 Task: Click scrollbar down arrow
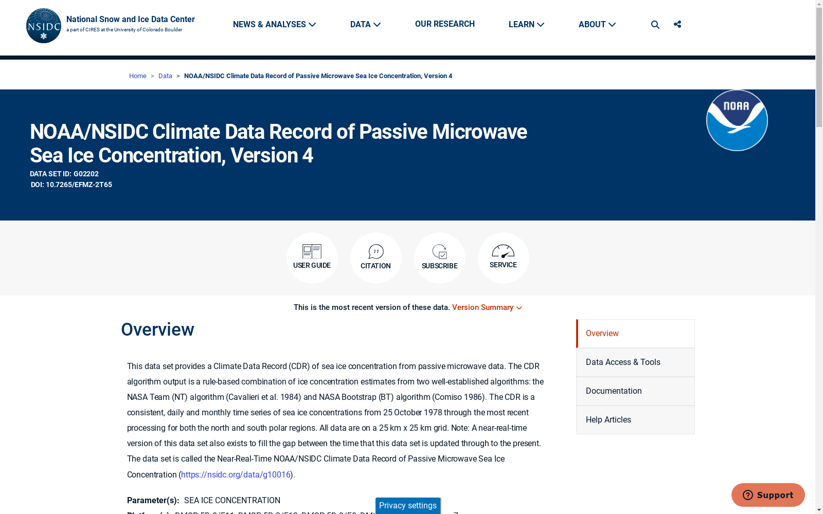point(819,510)
